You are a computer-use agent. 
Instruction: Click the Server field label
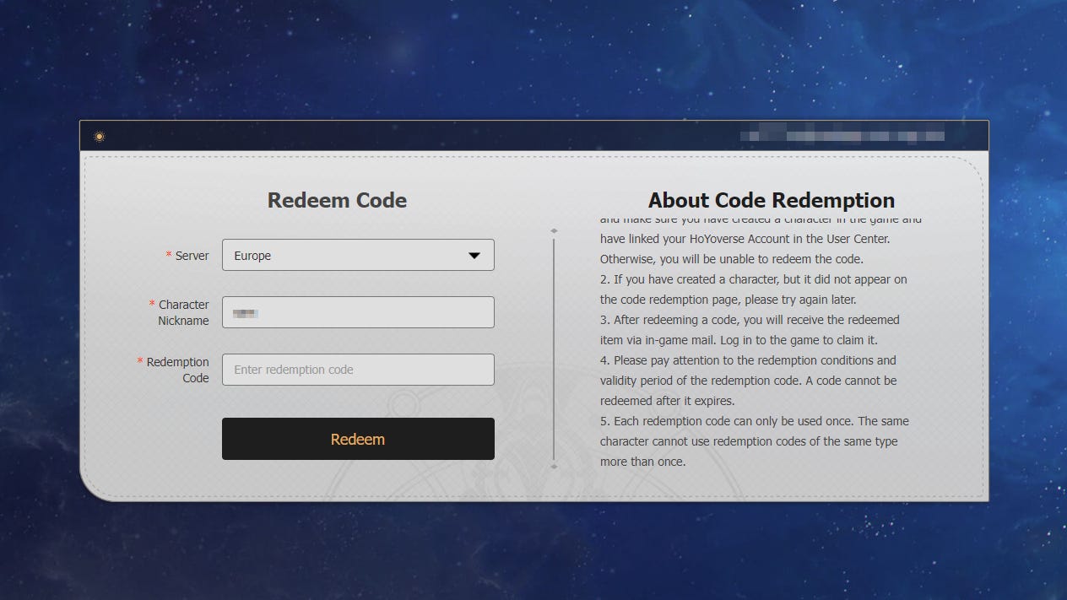(x=192, y=256)
